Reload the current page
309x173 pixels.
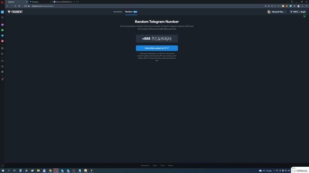click(x=15, y=6)
